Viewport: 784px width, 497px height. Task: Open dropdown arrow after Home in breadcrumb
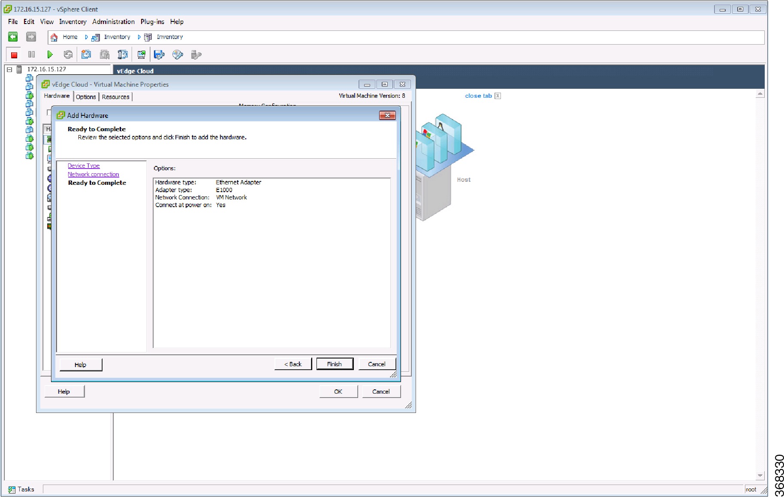point(86,37)
